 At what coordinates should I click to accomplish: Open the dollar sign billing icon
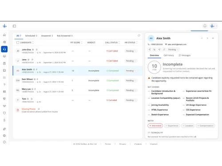tap(4, 120)
